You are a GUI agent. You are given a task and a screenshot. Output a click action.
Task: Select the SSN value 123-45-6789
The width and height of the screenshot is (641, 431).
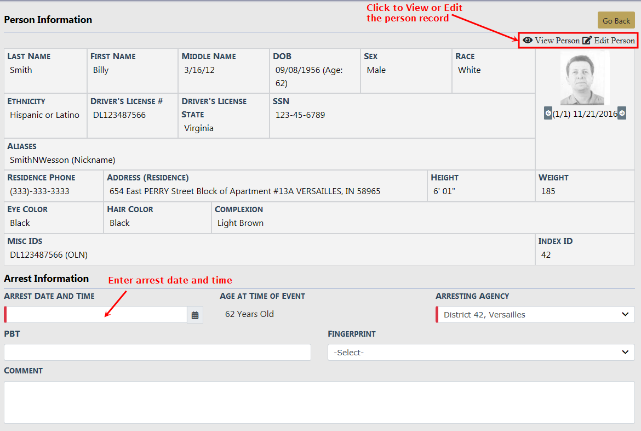pyautogui.click(x=300, y=115)
